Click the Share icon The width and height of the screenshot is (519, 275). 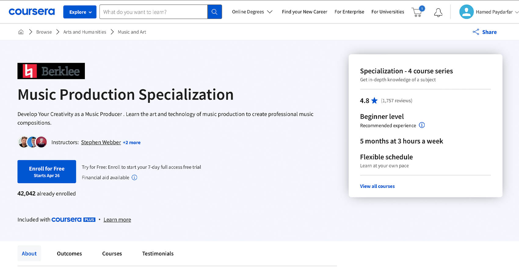pyautogui.click(x=476, y=32)
